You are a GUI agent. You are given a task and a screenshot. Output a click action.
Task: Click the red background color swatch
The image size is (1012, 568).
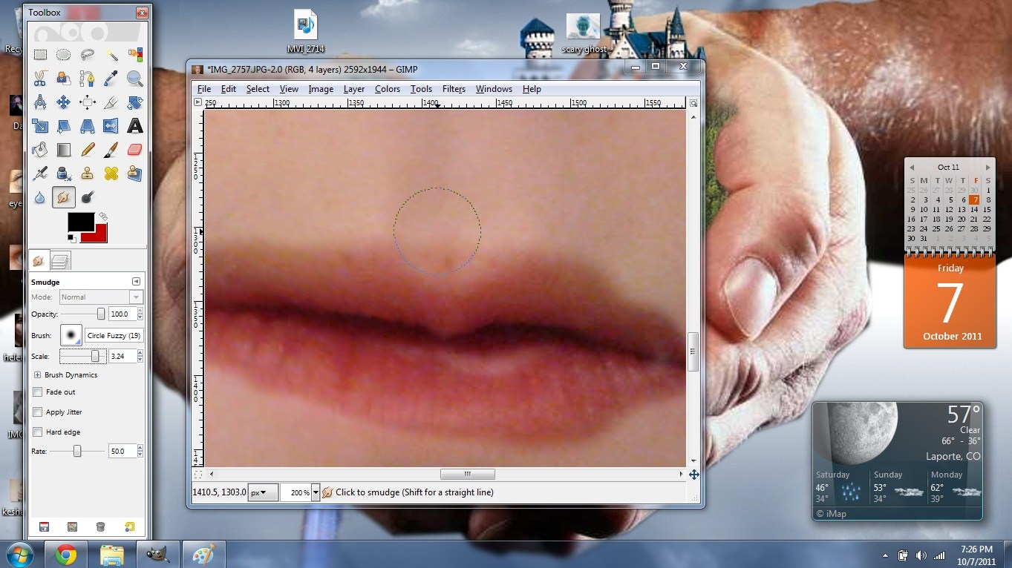98,235
